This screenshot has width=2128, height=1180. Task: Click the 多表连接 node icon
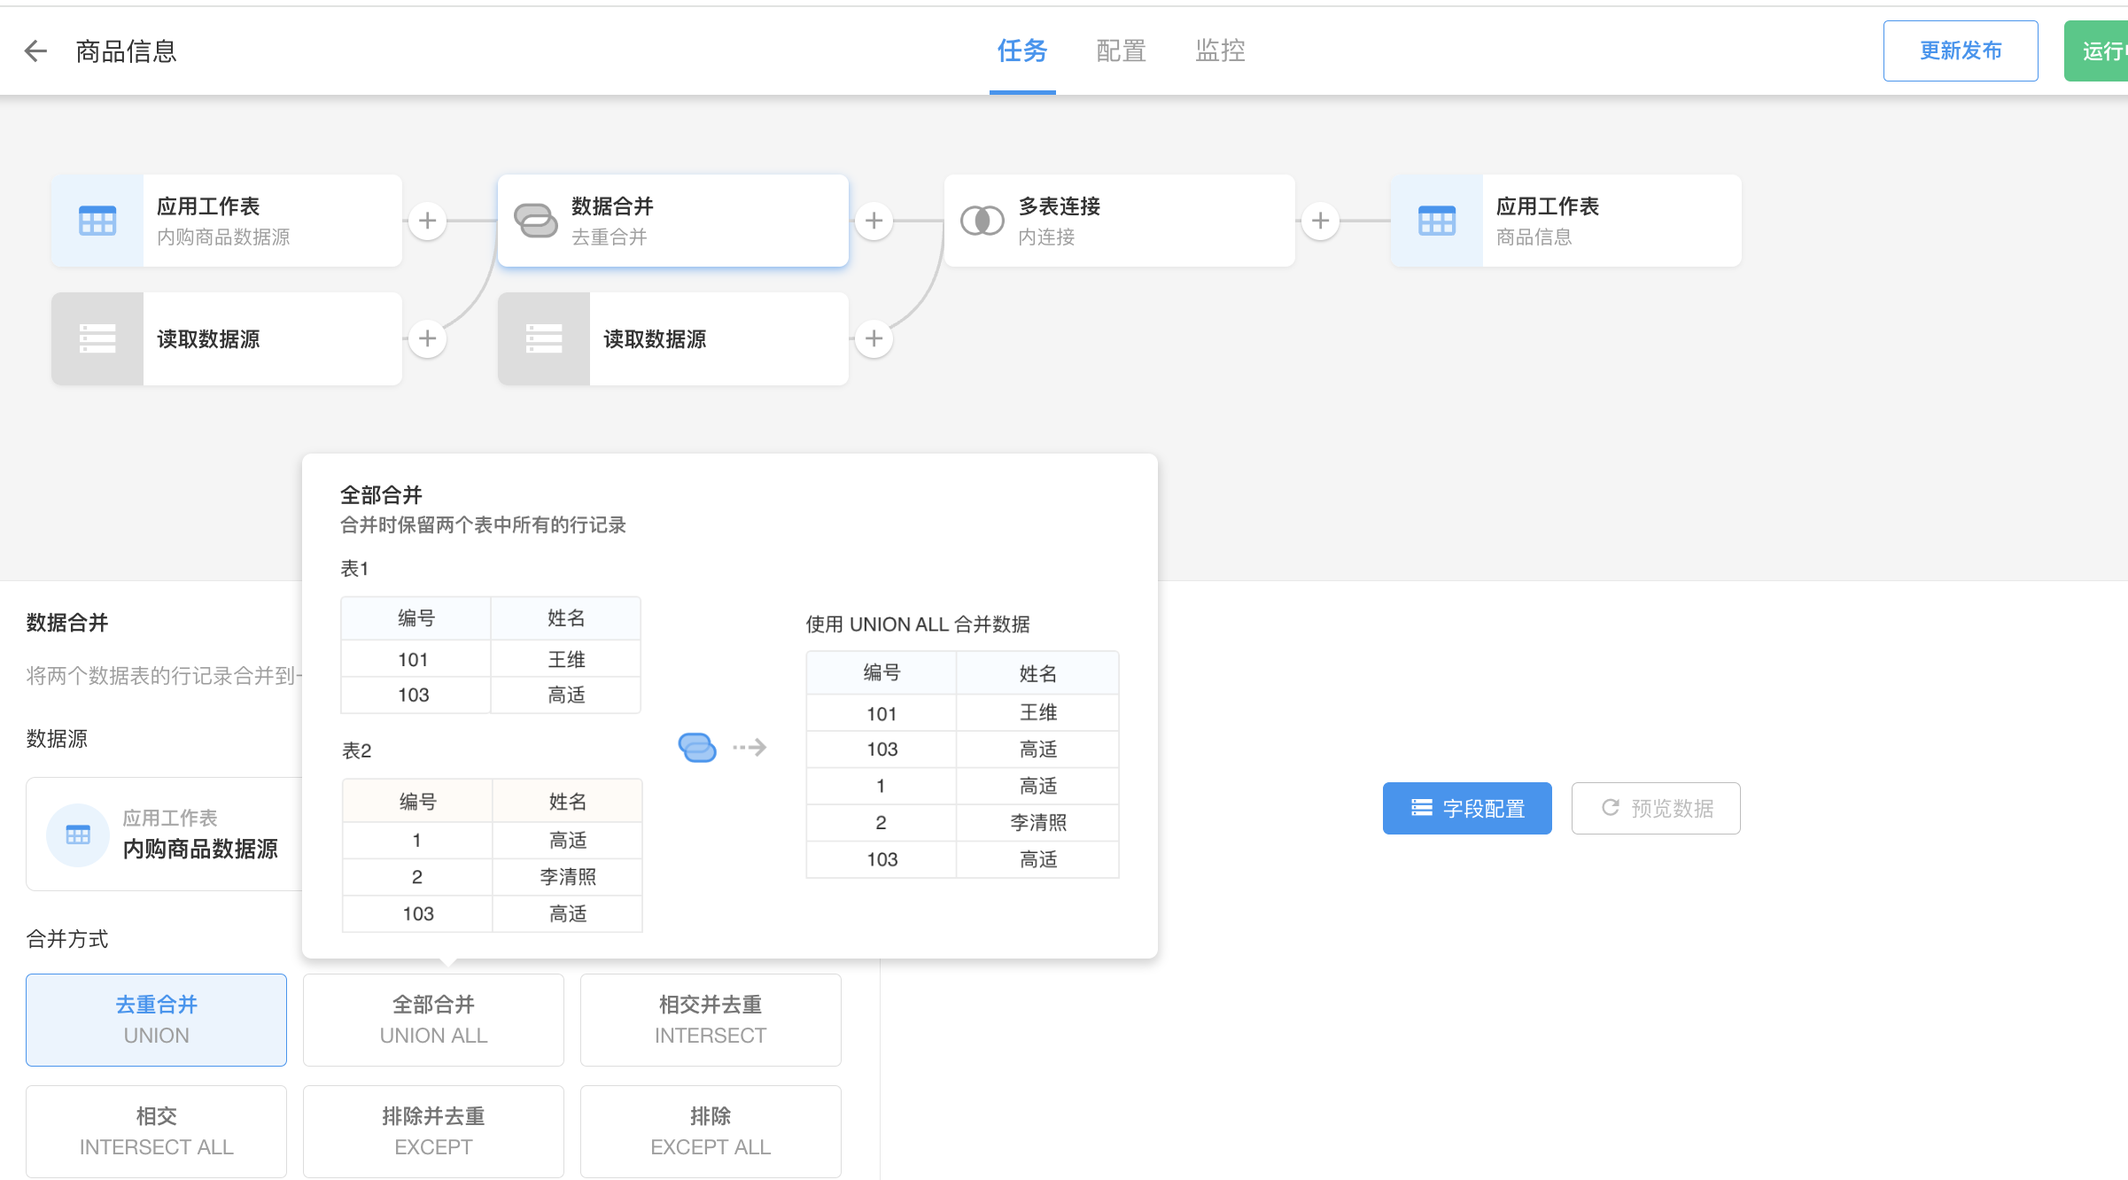pyautogui.click(x=982, y=221)
